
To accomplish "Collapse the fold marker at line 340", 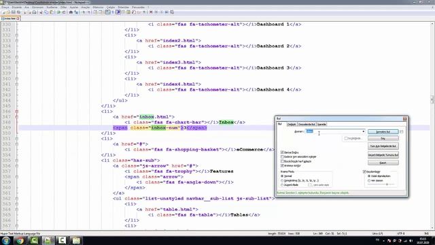I will pyautogui.click(x=16, y=79).
